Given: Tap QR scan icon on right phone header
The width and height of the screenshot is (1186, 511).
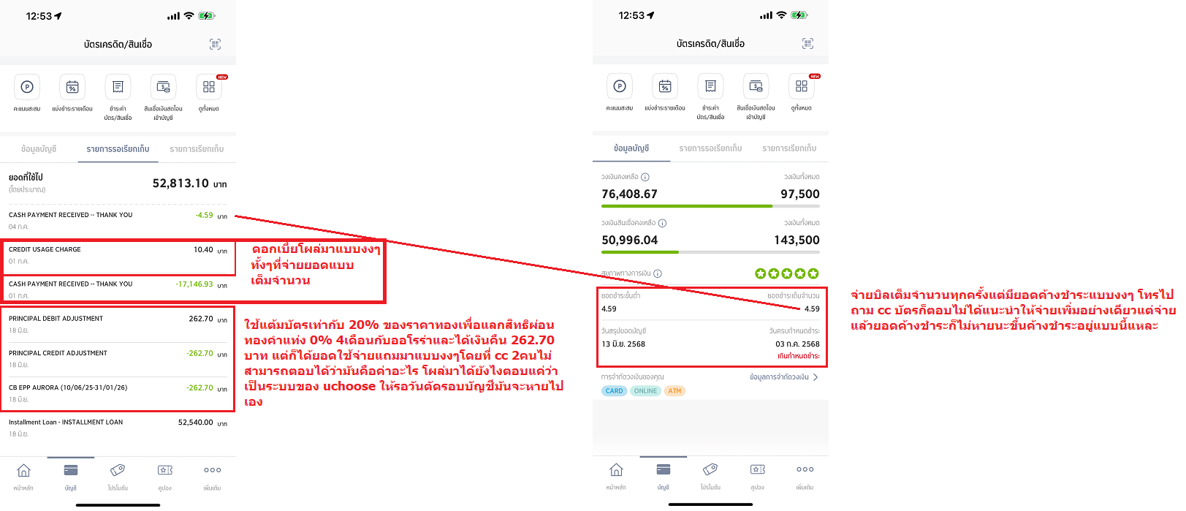Looking at the screenshot, I should 807,43.
